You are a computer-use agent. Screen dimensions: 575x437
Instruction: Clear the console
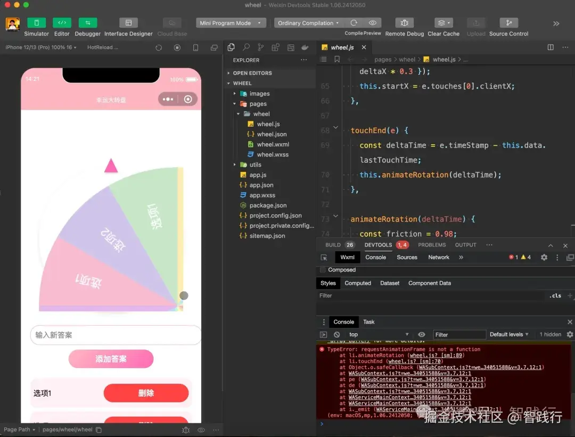[336, 334]
